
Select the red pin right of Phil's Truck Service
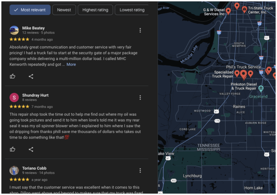pos(250,74)
